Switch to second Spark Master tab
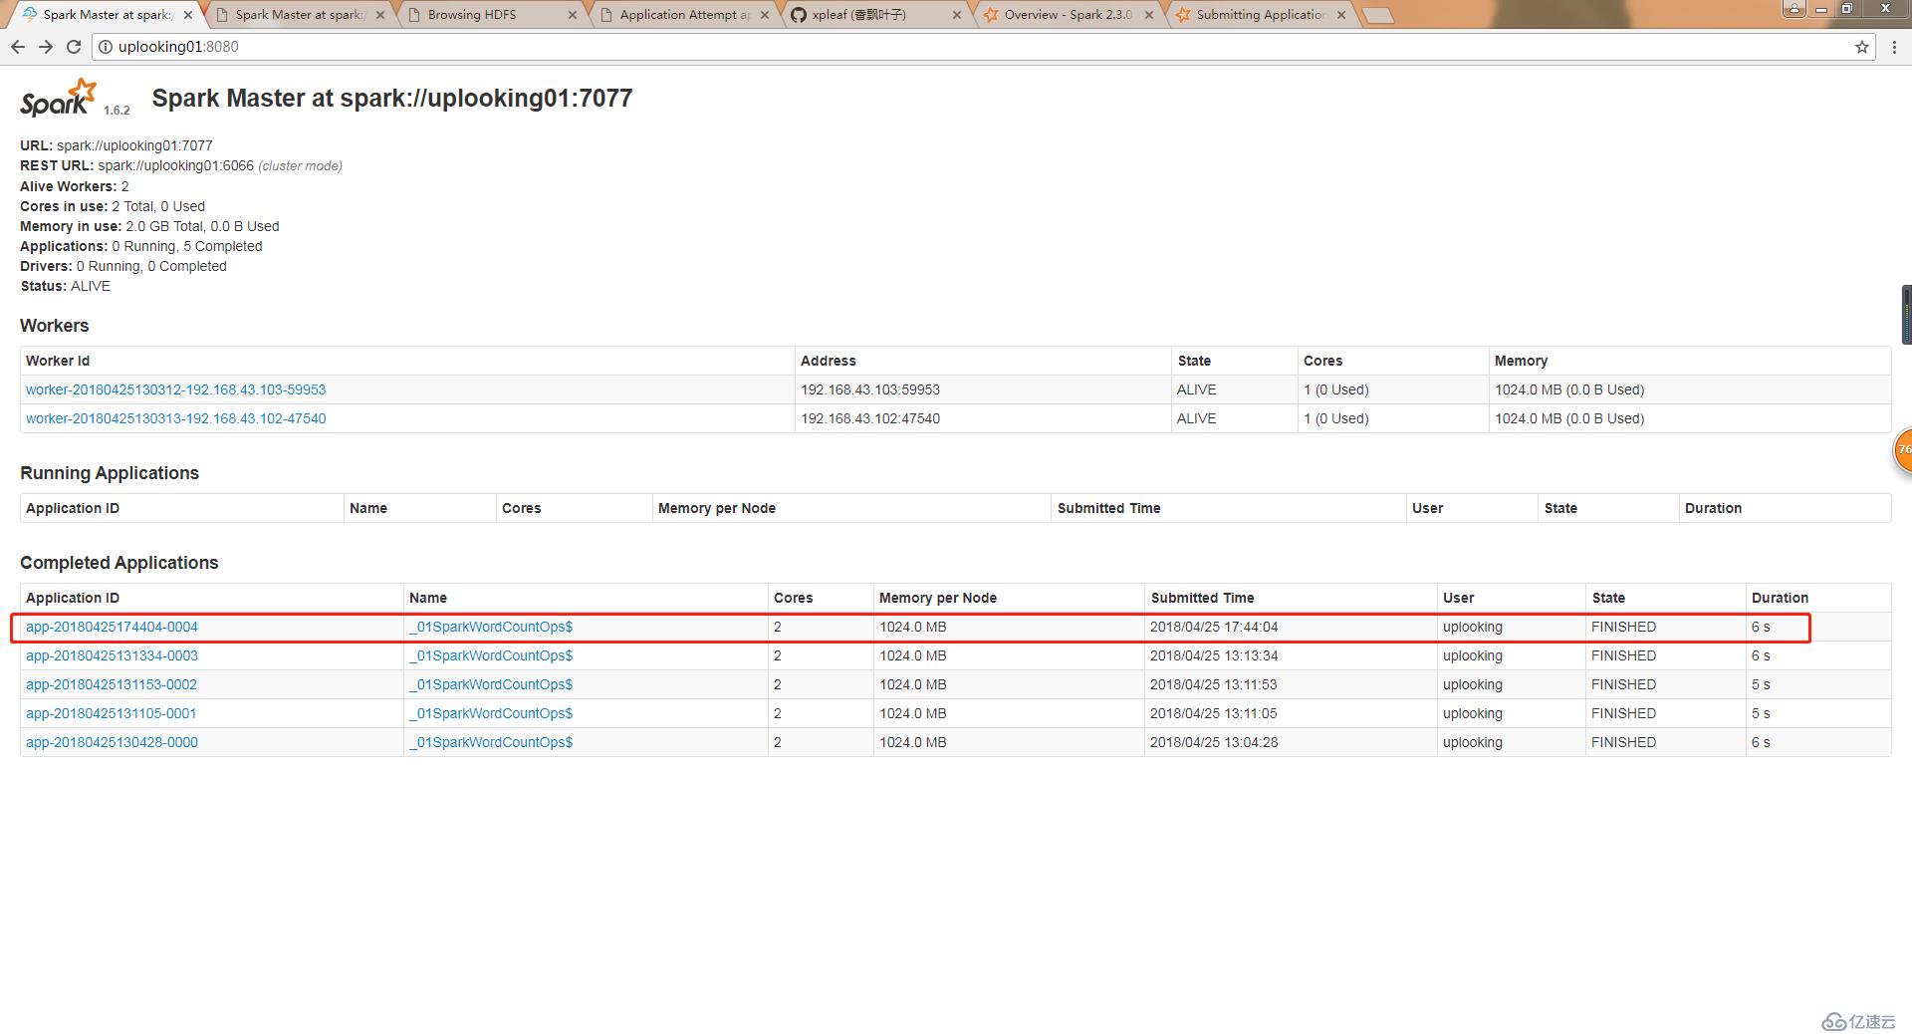 [x=299, y=15]
